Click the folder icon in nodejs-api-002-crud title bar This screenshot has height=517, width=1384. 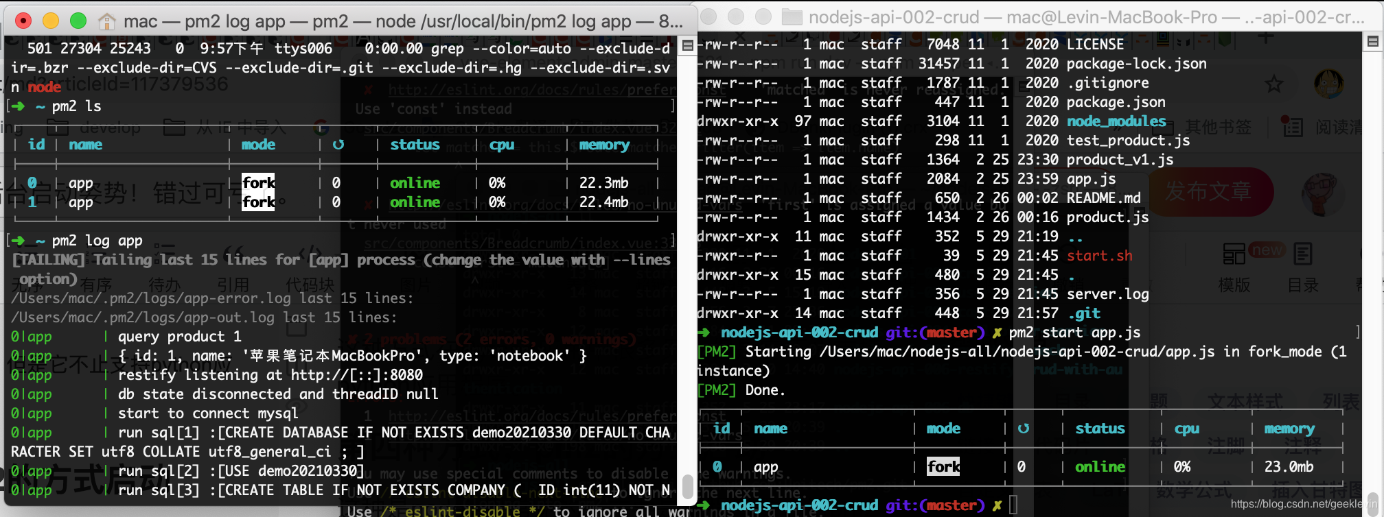[792, 17]
